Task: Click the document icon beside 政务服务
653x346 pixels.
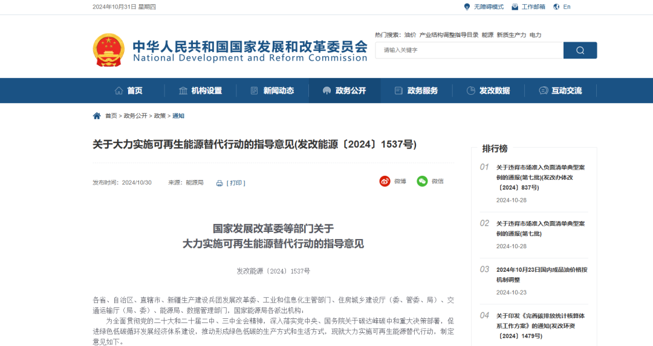Action: [398, 91]
